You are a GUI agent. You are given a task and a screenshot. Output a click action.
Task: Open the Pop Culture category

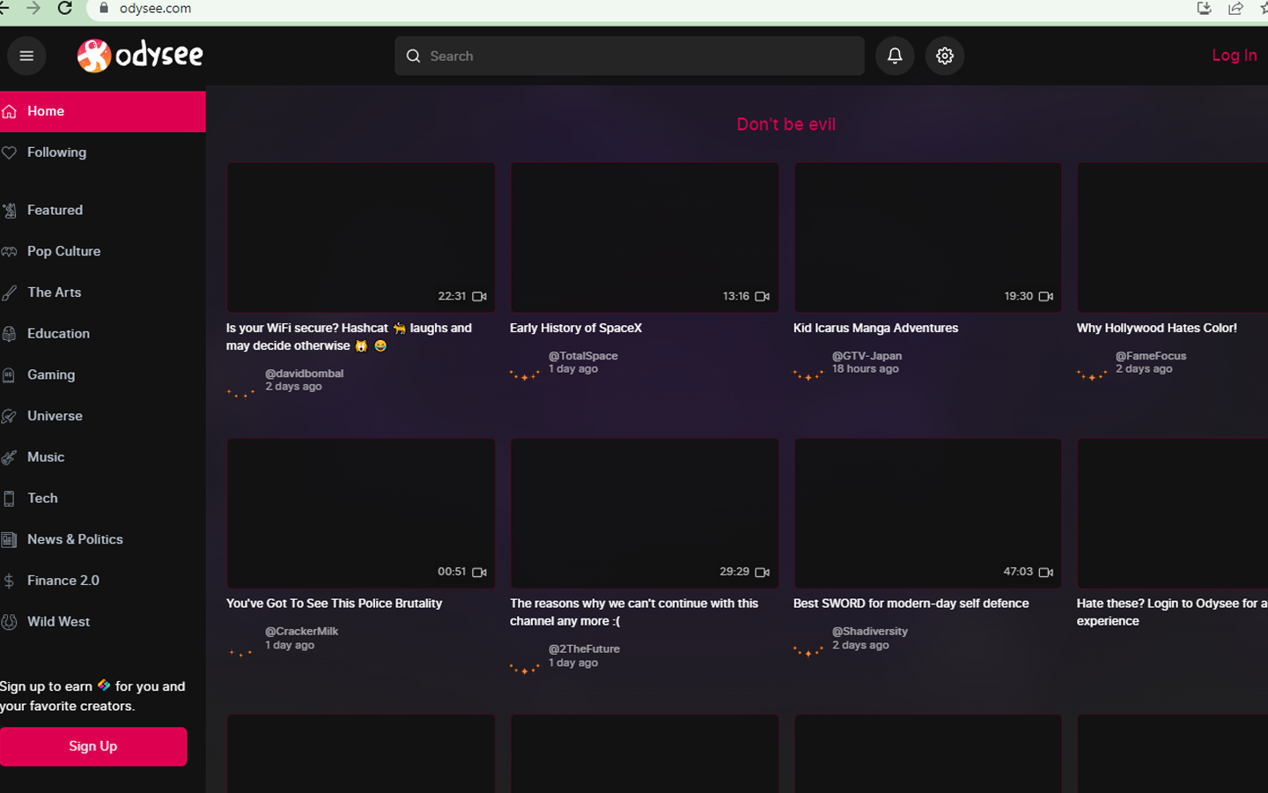tap(103, 251)
